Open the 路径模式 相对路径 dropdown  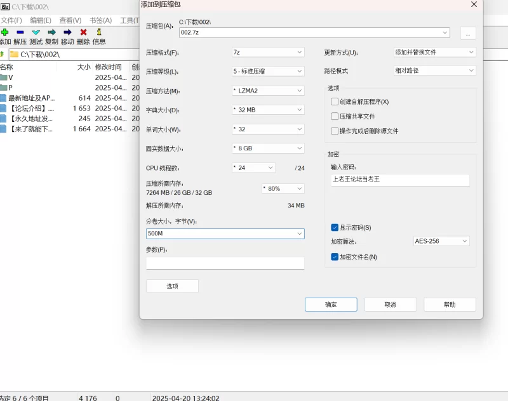(x=435, y=70)
